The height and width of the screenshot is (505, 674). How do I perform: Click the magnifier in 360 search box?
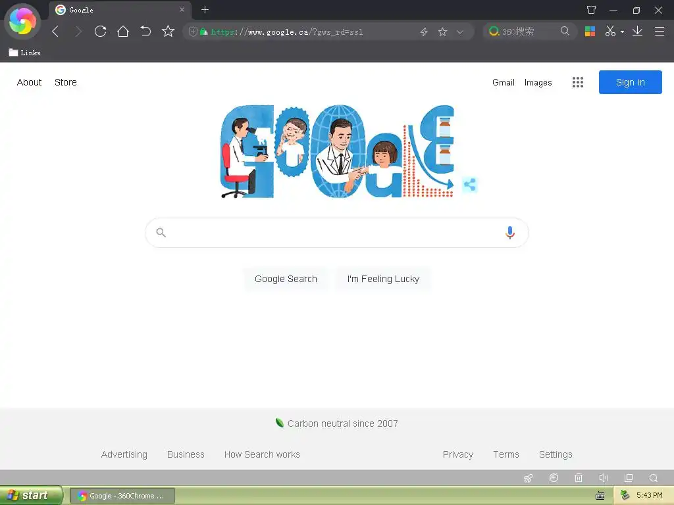click(565, 31)
